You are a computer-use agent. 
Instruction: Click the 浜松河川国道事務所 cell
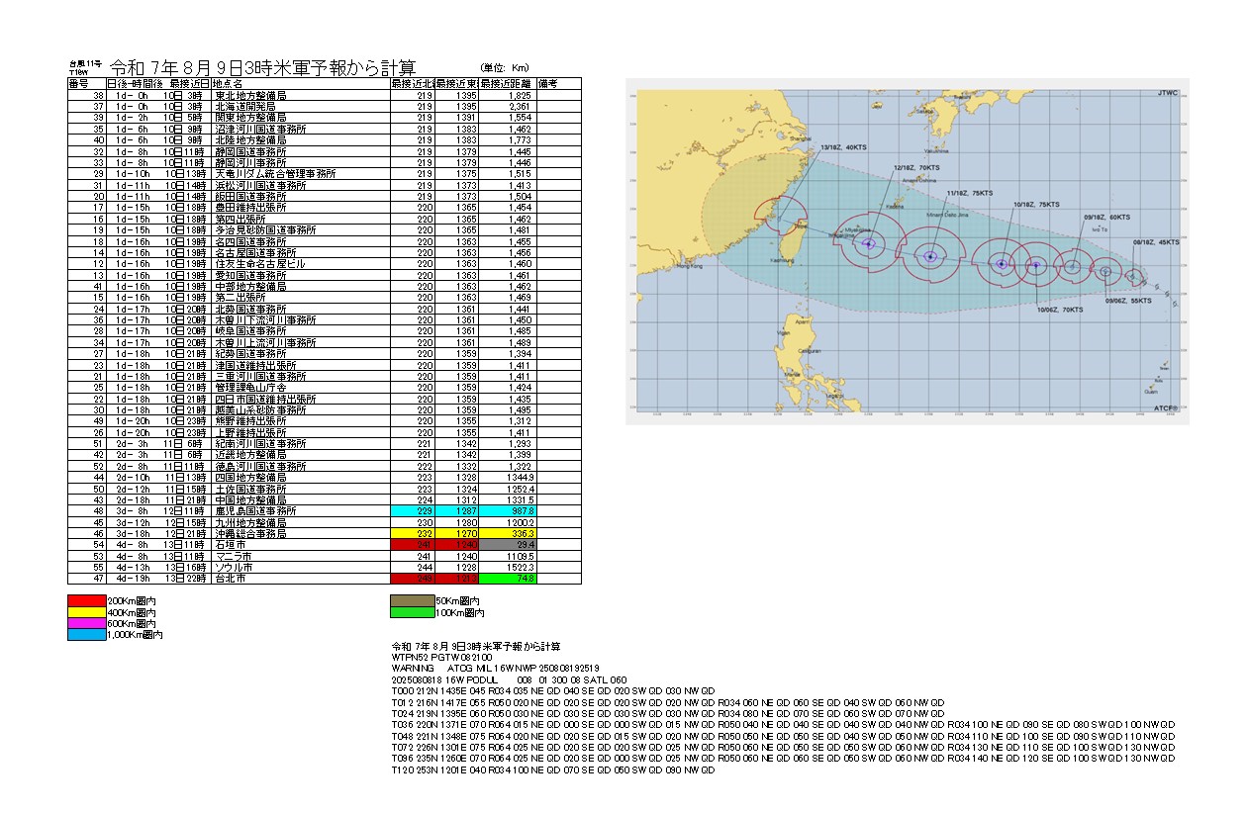pos(301,186)
